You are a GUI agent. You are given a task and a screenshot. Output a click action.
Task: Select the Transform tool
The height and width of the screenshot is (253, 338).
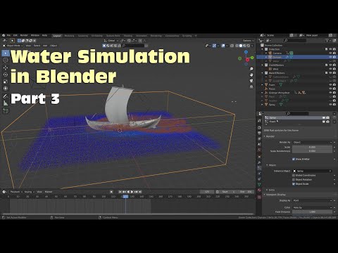(x=6, y=89)
